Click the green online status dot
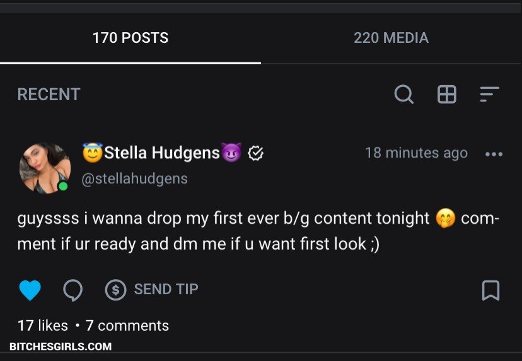Image resolution: width=522 pixels, height=361 pixels. pyautogui.click(x=63, y=186)
